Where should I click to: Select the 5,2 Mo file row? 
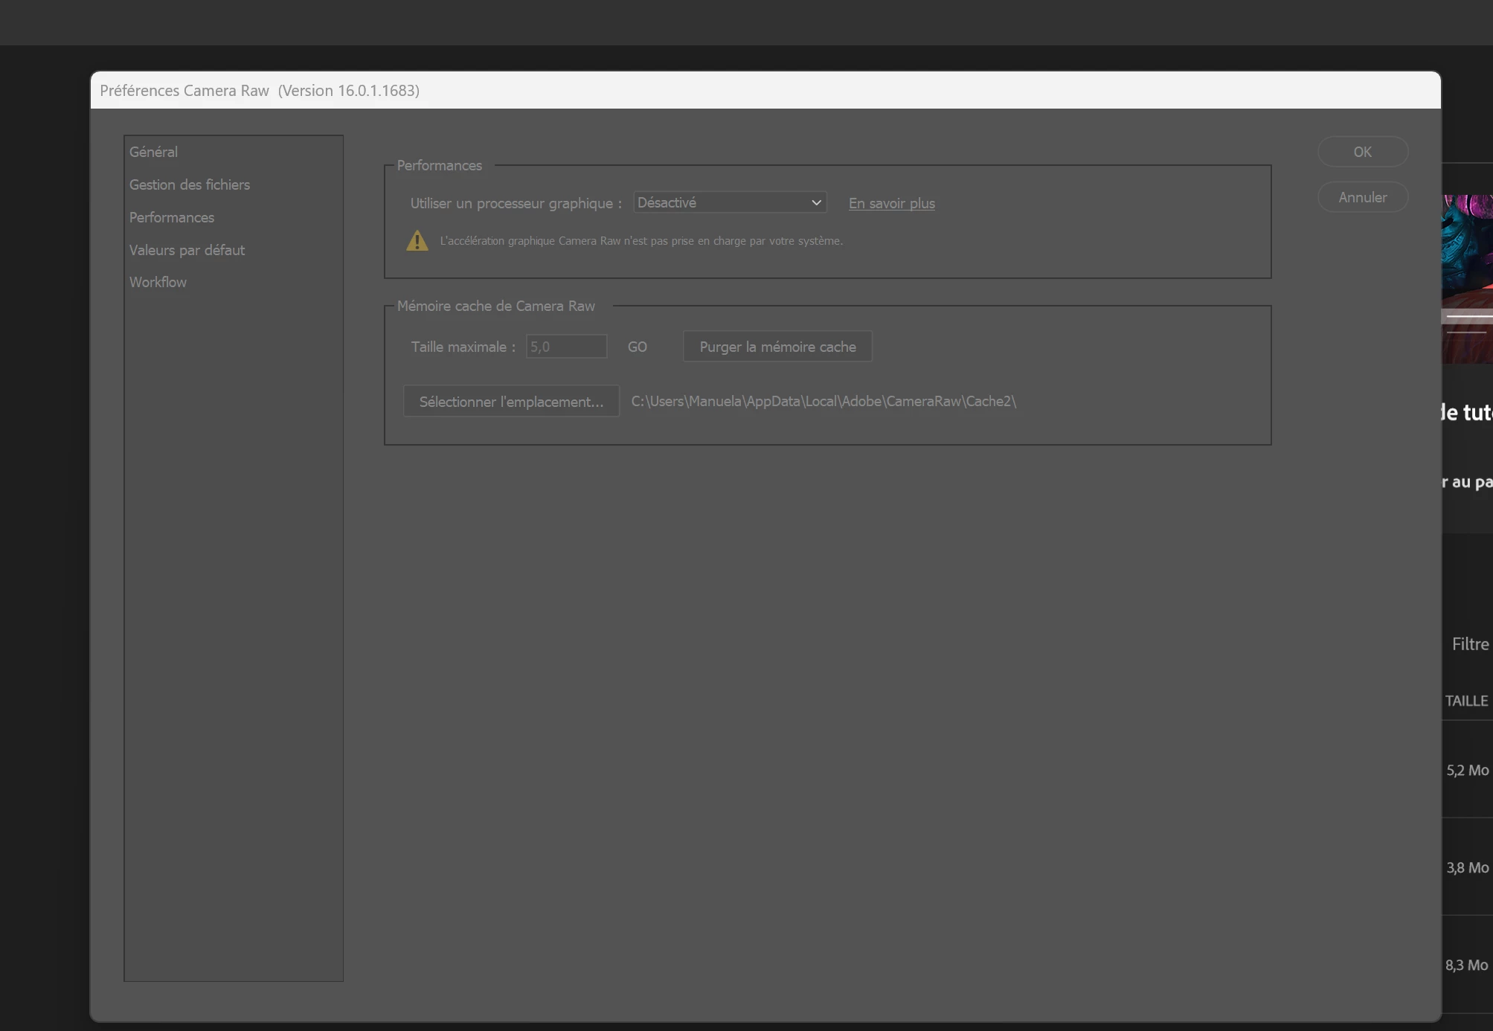1467,771
